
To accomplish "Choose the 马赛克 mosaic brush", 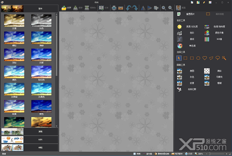I will (207, 77).
